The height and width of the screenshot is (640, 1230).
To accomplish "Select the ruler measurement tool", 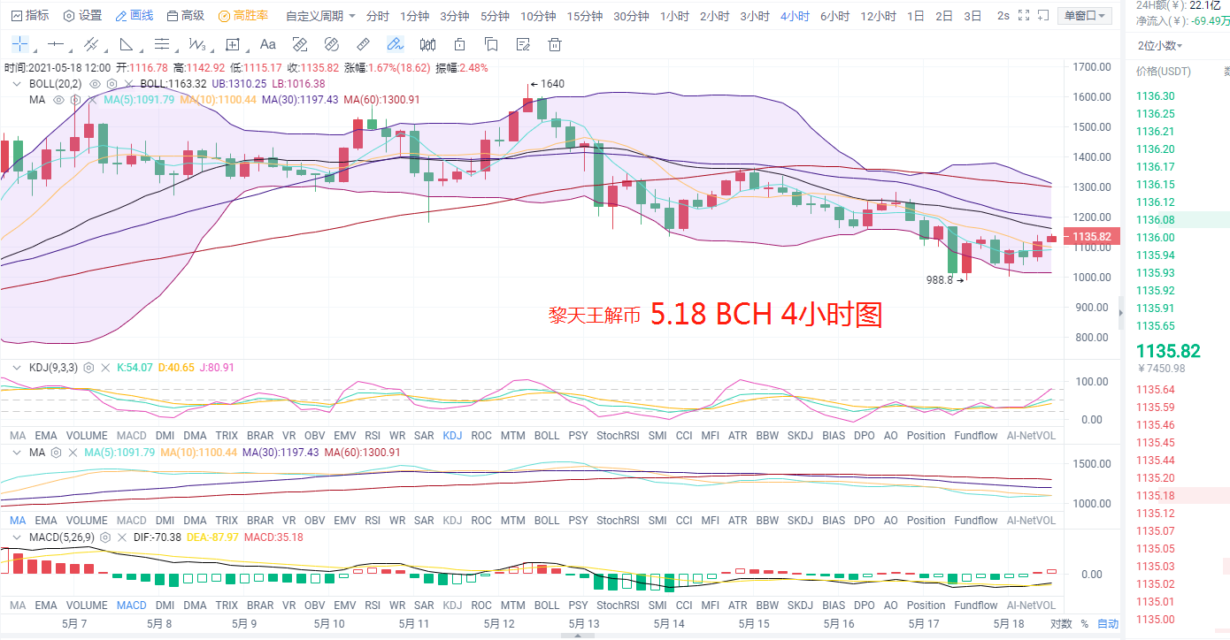I will [x=362, y=44].
